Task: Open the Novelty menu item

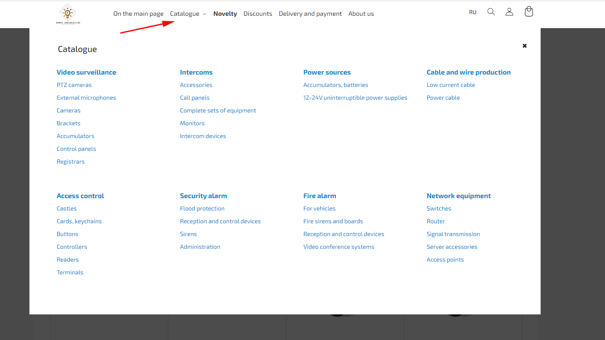Action: pos(225,14)
